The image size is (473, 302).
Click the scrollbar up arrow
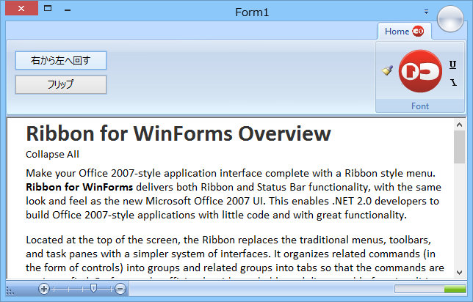click(459, 123)
